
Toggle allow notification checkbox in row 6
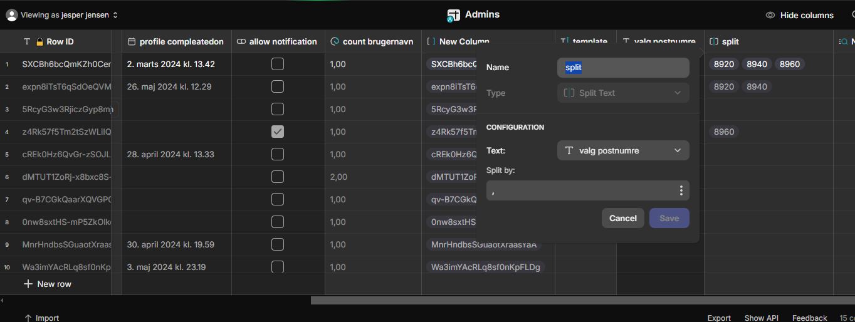(278, 177)
